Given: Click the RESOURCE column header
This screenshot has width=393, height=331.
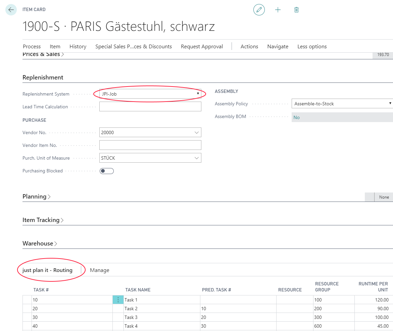Looking at the screenshot, I should 290,290.
